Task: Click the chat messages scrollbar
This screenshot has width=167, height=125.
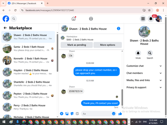Action: 122,97
